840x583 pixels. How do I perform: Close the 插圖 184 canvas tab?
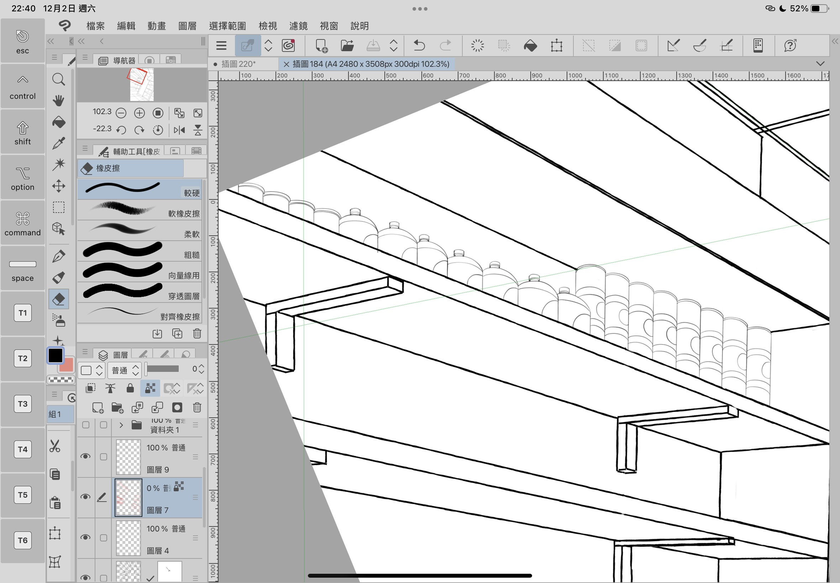pyautogui.click(x=286, y=64)
